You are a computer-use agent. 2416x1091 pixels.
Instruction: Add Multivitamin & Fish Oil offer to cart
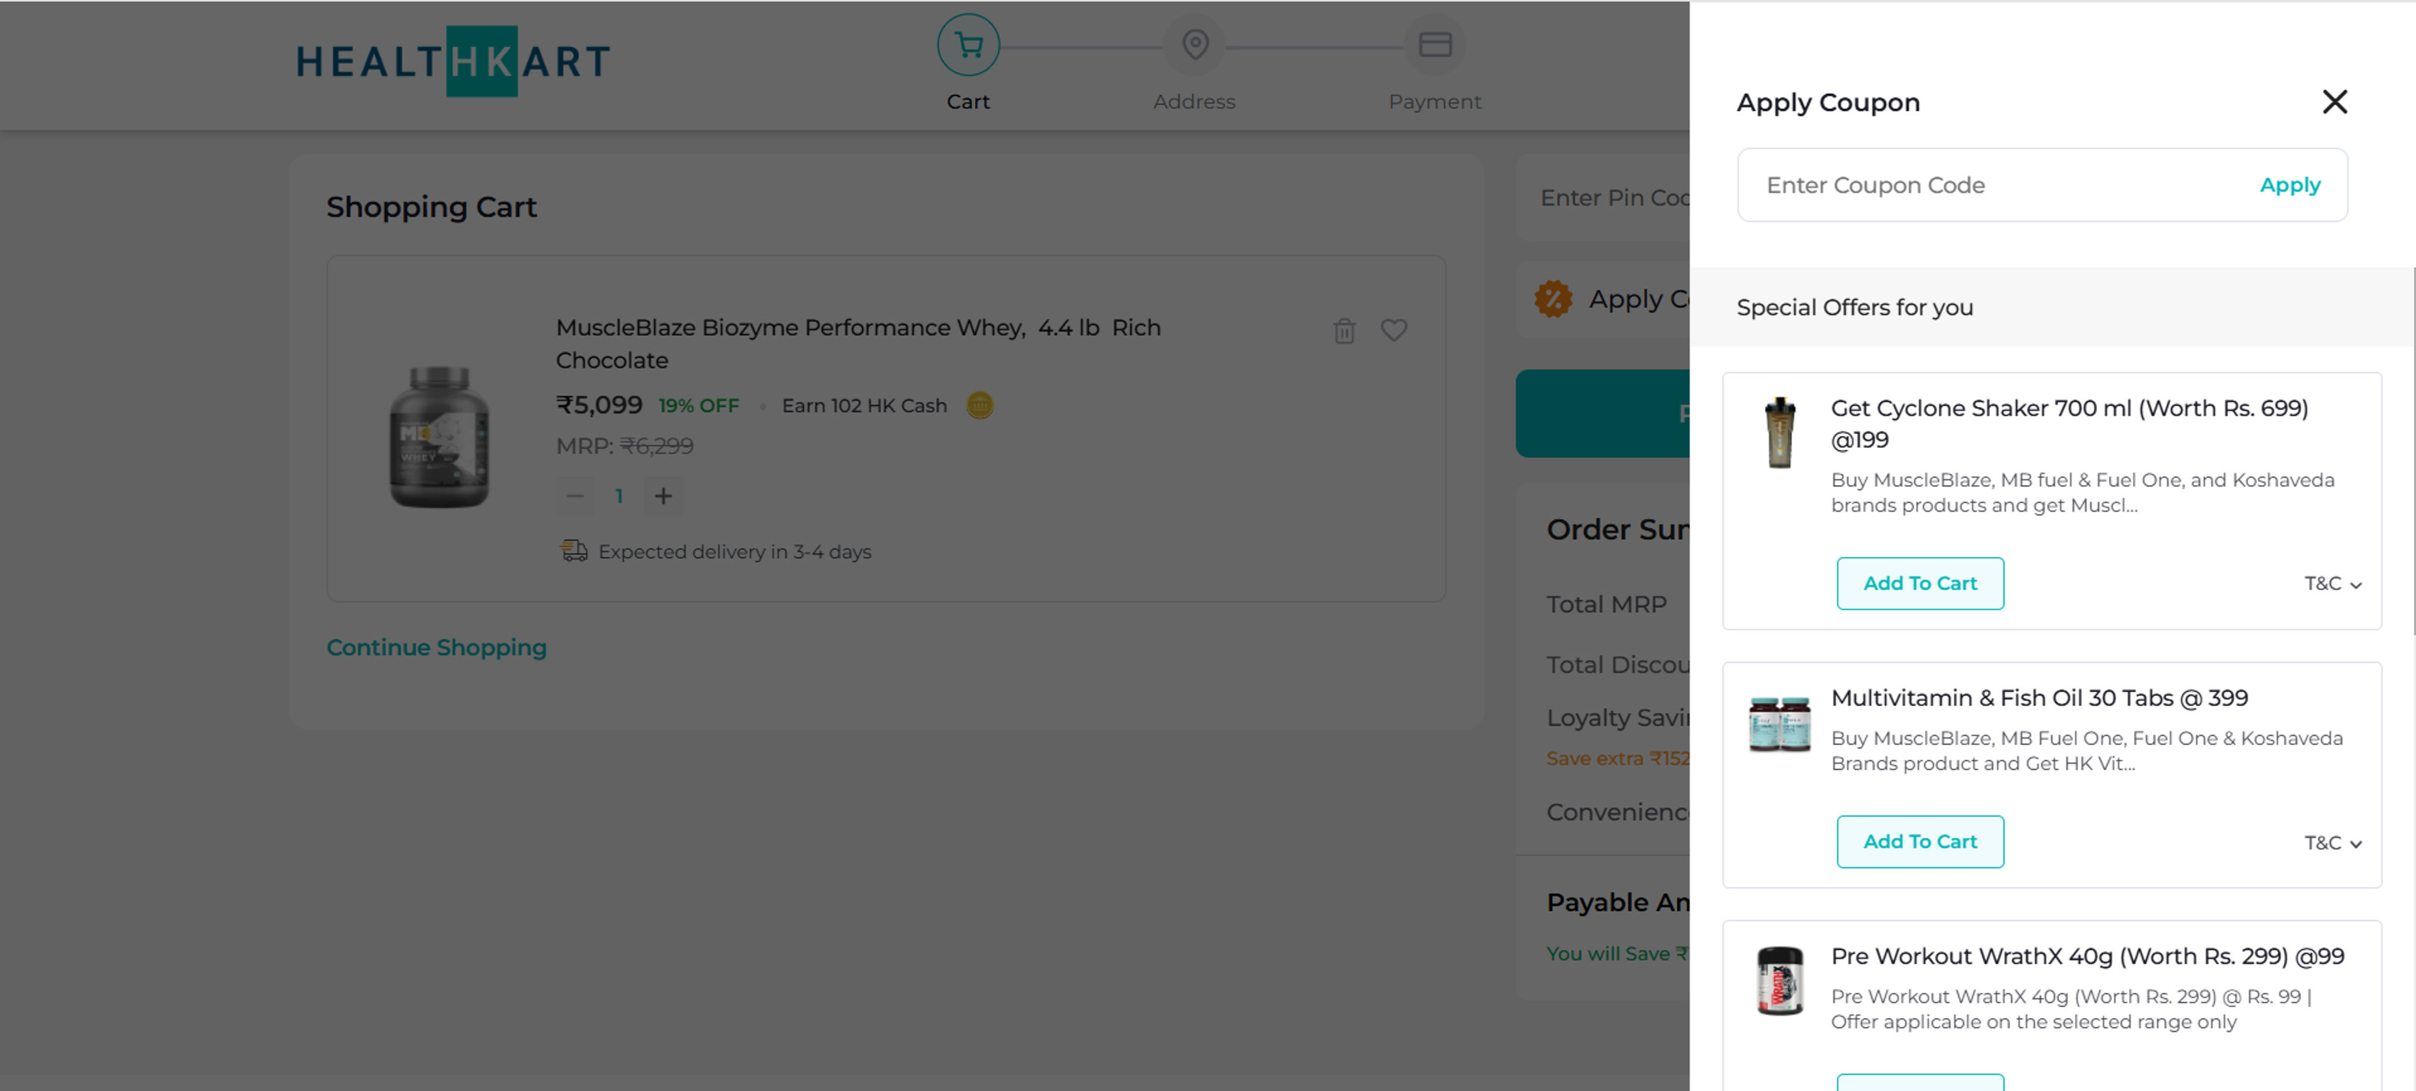(1919, 841)
